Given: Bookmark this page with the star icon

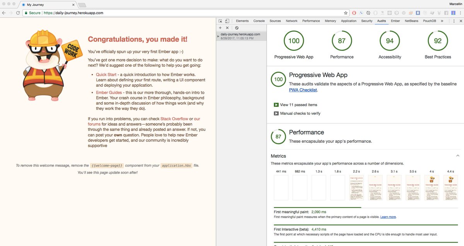Looking at the screenshot, I should coord(346,13).
